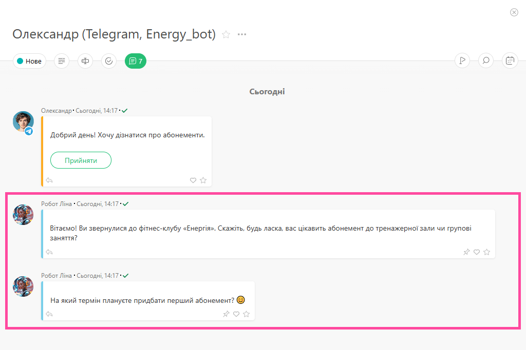Click Олександр's avatar with Telegram badge
The width and height of the screenshot is (526, 350).
pyautogui.click(x=23, y=122)
